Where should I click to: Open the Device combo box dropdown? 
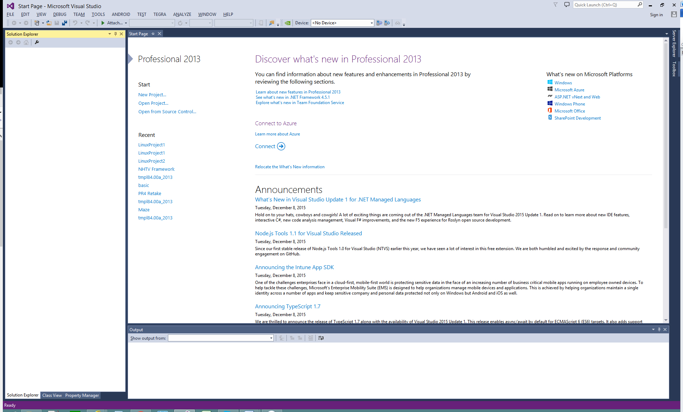(x=371, y=23)
